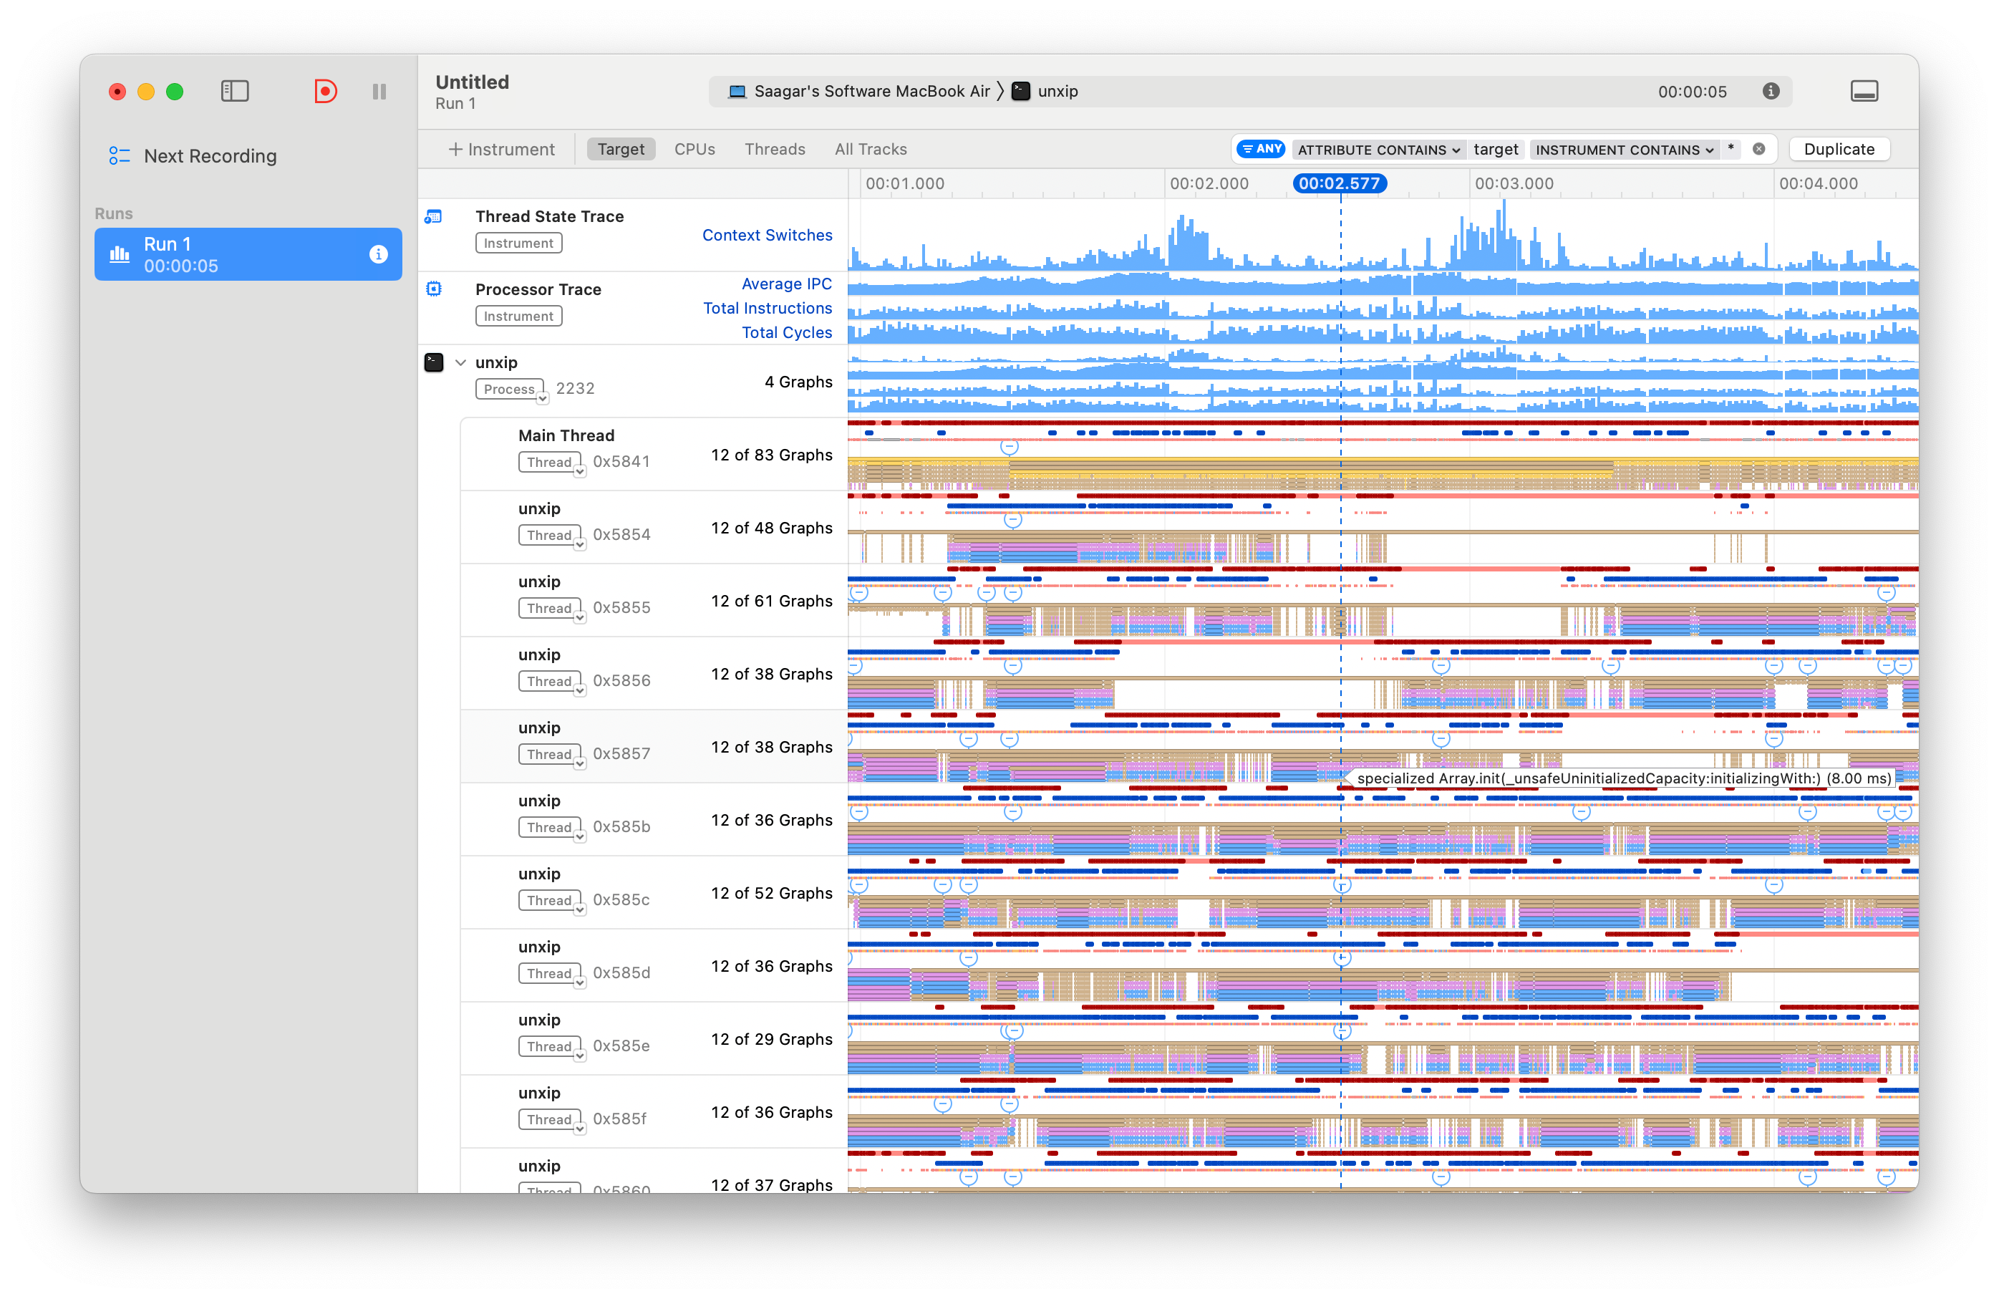Click '12 of 52 Graphs' for thread 0x585c
Screen dimensions: 1999x1299
coord(771,893)
